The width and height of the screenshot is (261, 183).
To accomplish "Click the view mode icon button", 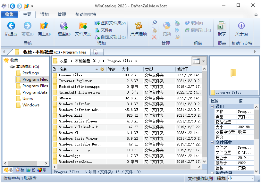I will pos(196,61).
